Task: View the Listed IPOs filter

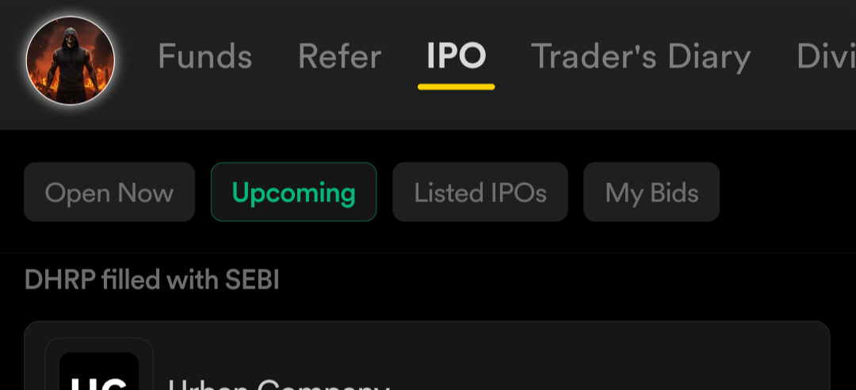Action: [480, 193]
